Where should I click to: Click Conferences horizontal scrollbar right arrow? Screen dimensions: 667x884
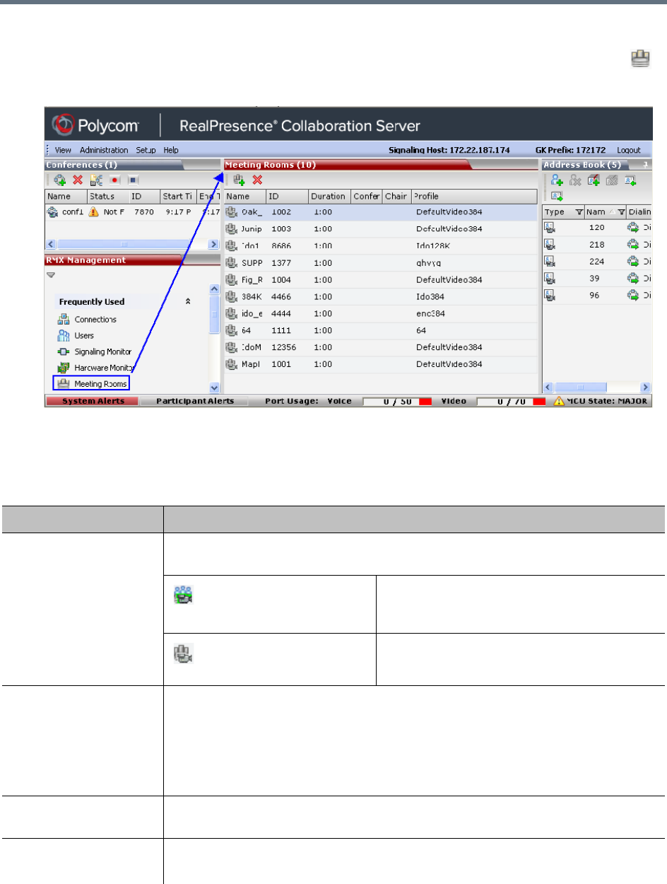(214, 244)
